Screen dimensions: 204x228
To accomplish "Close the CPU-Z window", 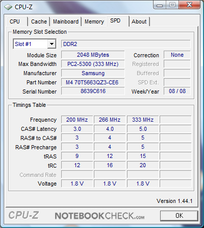I will 189,5.
